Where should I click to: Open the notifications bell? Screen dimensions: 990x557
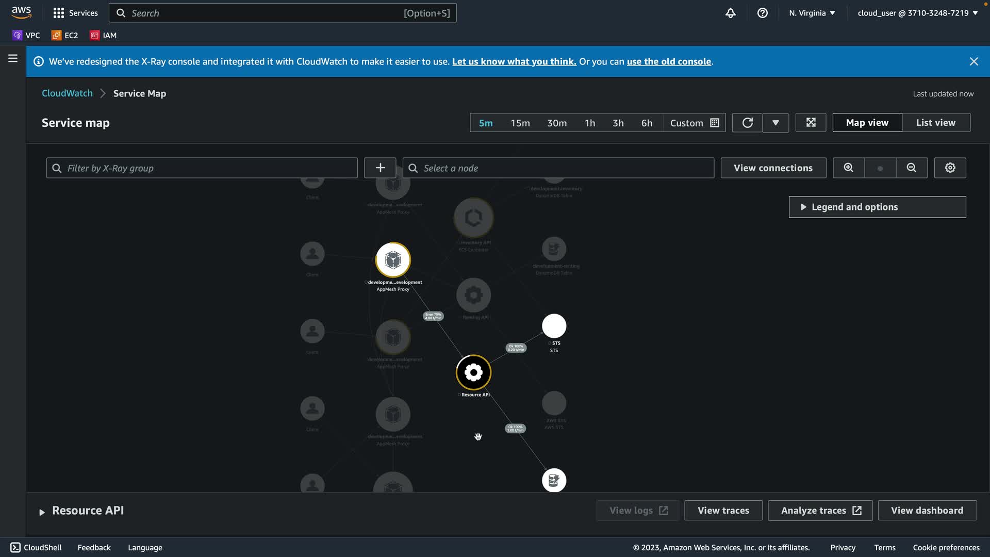click(x=730, y=13)
